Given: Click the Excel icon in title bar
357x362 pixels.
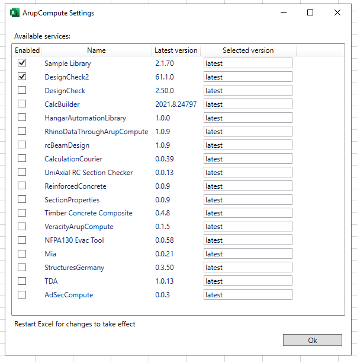Looking at the screenshot, I should [x=15, y=12].
